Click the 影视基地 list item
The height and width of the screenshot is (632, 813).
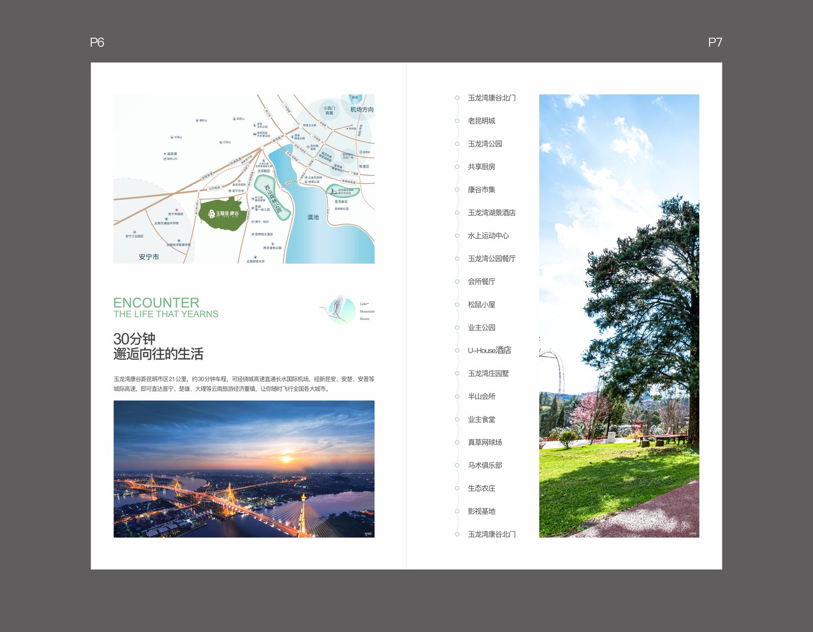[481, 511]
